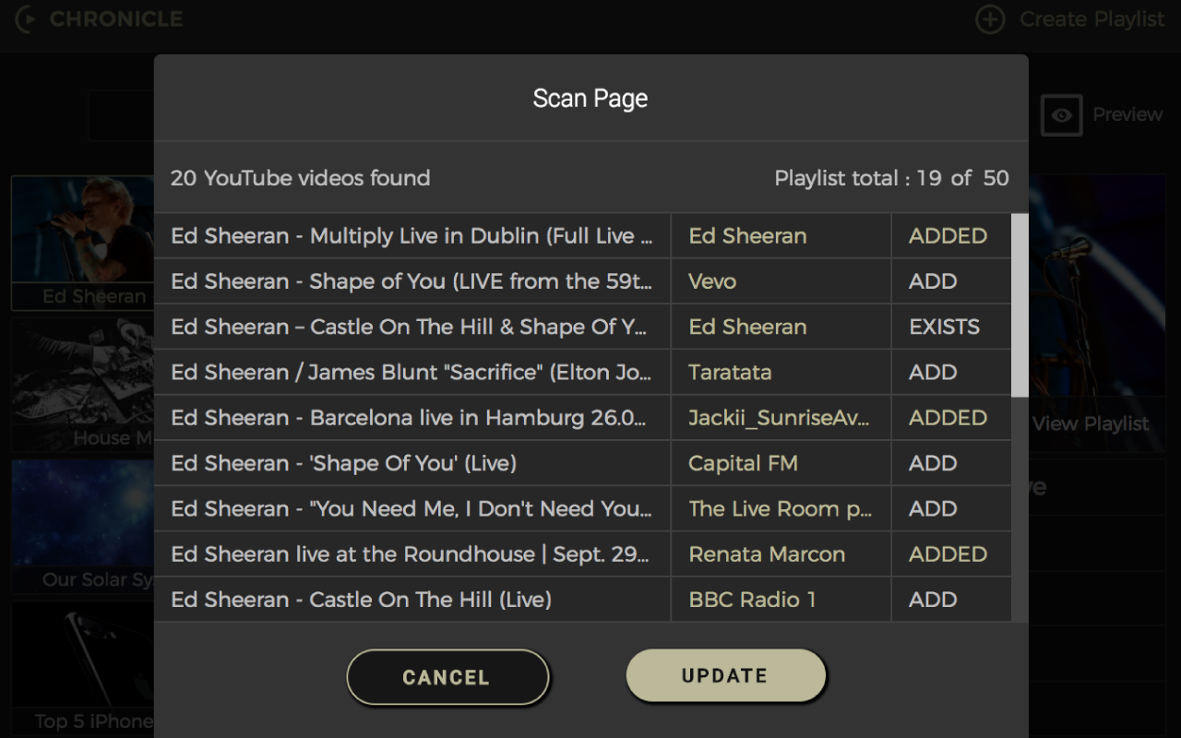The width and height of the screenshot is (1181, 738).
Task: Click the Renata Marcon channel name
Action: pyautogui.click(x=767, y=554)
